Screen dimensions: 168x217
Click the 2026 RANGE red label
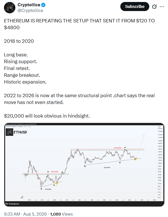117,148
